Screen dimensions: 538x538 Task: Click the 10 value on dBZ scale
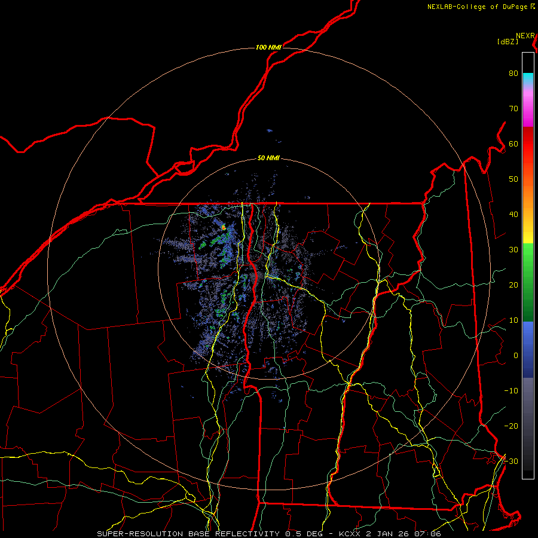(x=513, y=320)
